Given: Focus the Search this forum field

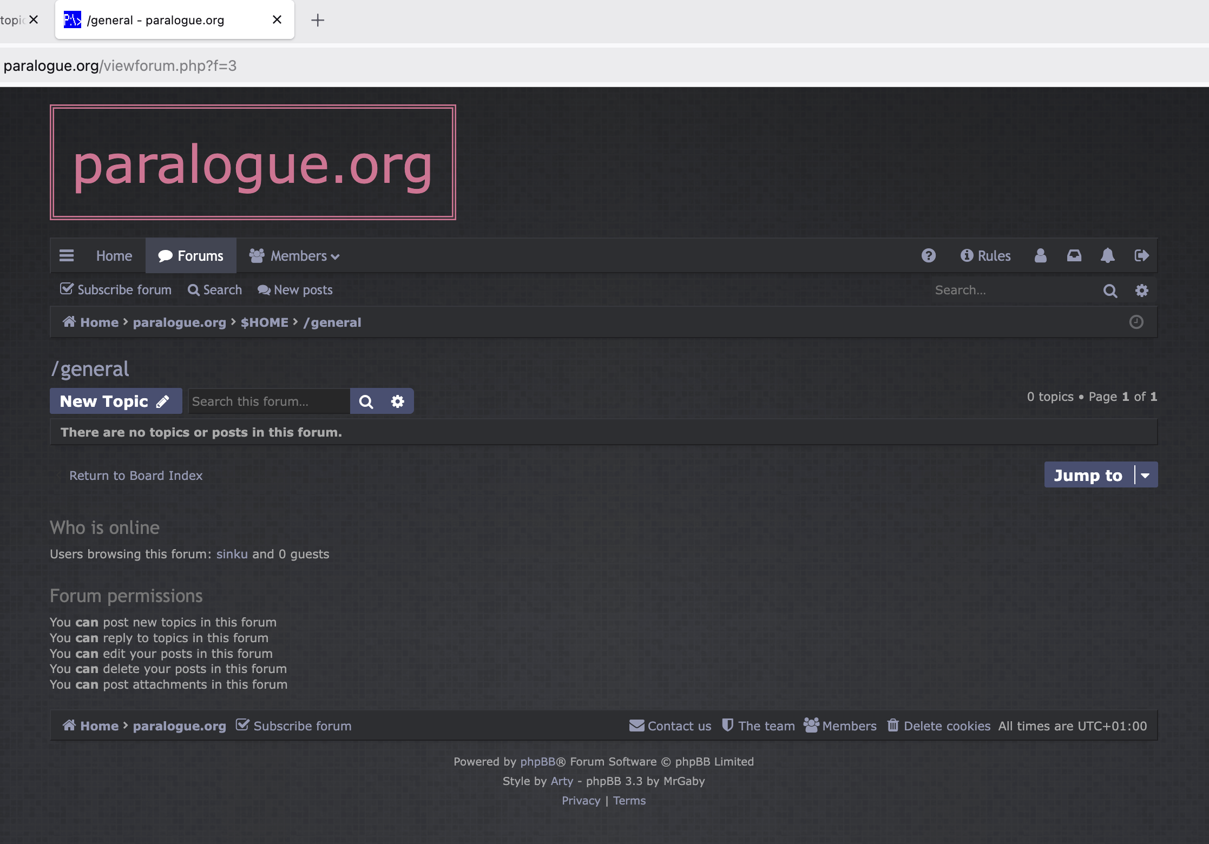Looking at the screenshot, I should pyautogui.click(x=269, y=401).
